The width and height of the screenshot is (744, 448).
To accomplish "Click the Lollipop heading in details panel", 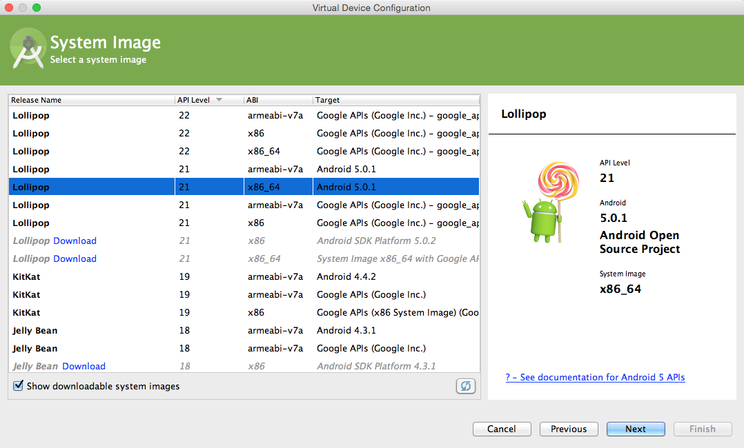I will tap(524, 114).
